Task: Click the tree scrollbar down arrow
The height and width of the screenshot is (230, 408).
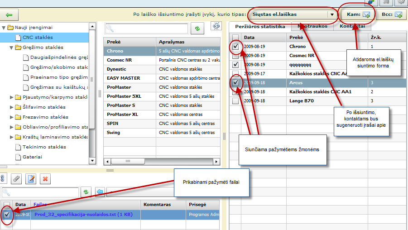Action: (x=92, y=161)
